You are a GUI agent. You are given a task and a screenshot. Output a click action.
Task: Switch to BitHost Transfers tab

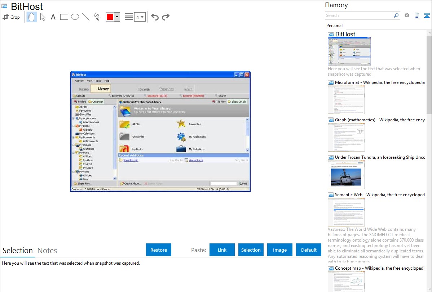point(166,89)
